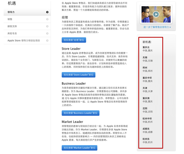This screenshot has height=154, width=184.
Task: Open 库控专员 sidebar item
Action: coord(12,34)
